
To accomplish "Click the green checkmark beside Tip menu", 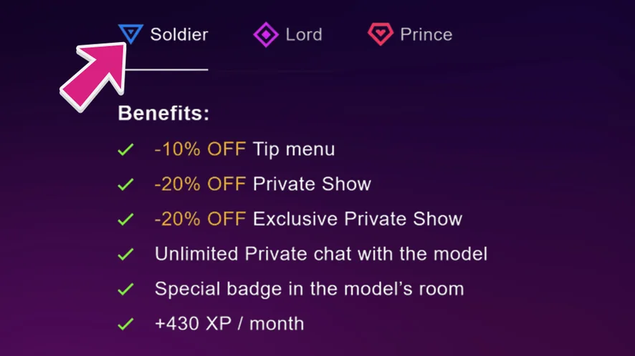I will (126, 150).
